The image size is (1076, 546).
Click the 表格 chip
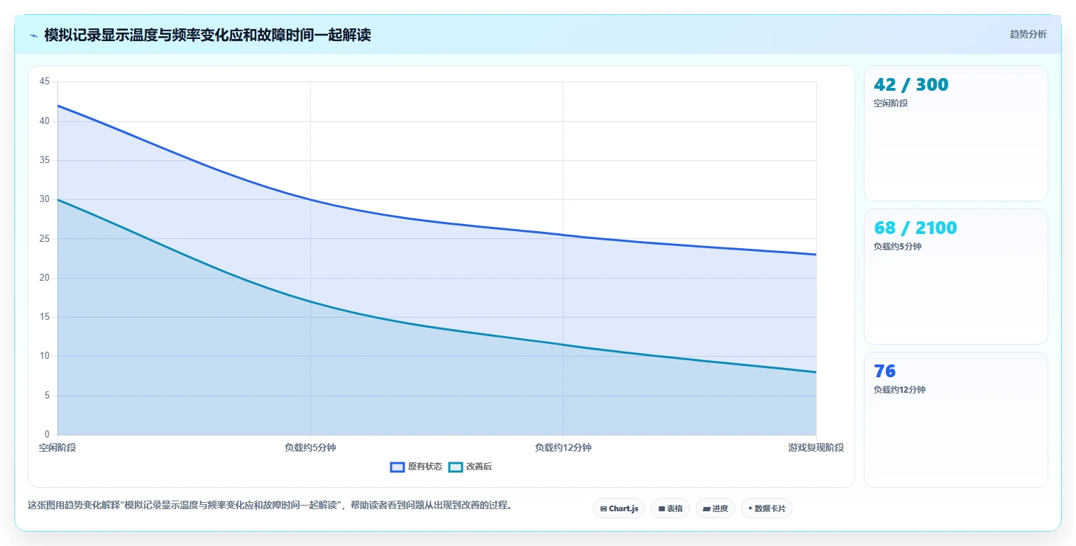[x=670, y=508]
